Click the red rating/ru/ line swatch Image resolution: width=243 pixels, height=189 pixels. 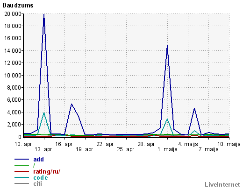coord(21,171)
